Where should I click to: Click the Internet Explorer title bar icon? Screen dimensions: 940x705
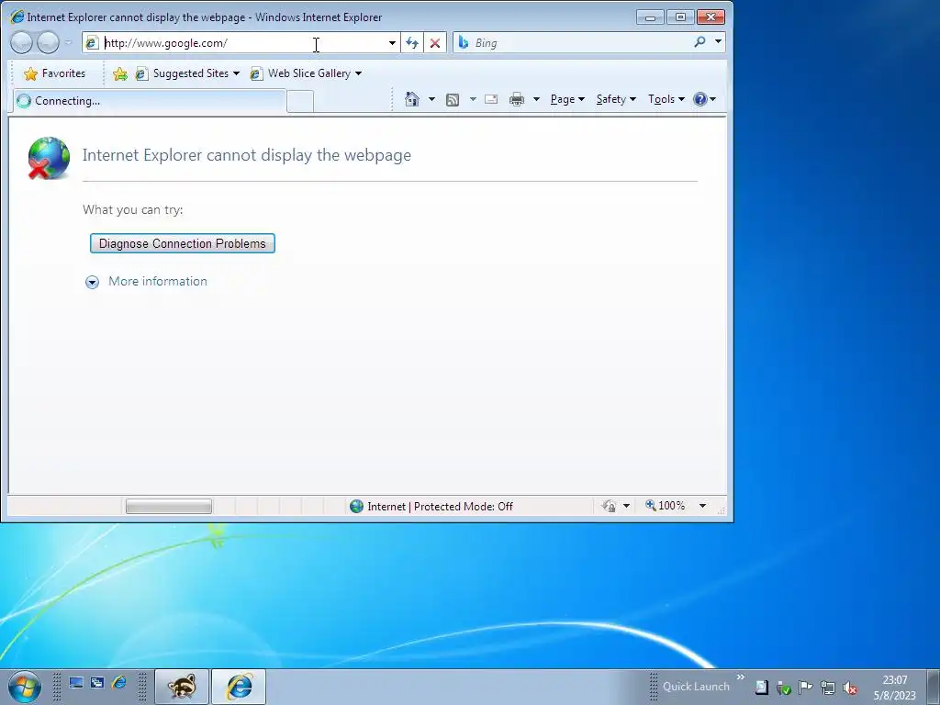pos(17,17)
